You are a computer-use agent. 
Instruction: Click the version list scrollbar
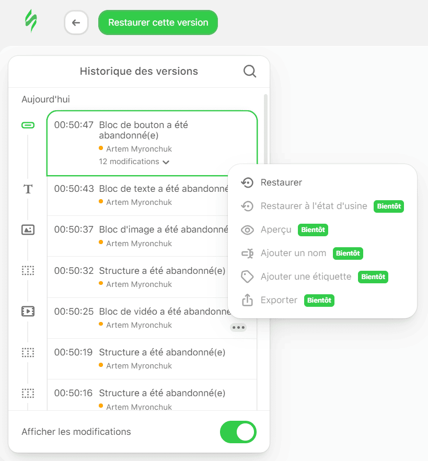265,131
